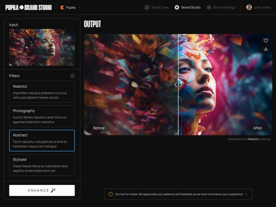Click the Brand Settings gear icon
The width and height of the screenshot is (276, 207).
tap(209, 7)
